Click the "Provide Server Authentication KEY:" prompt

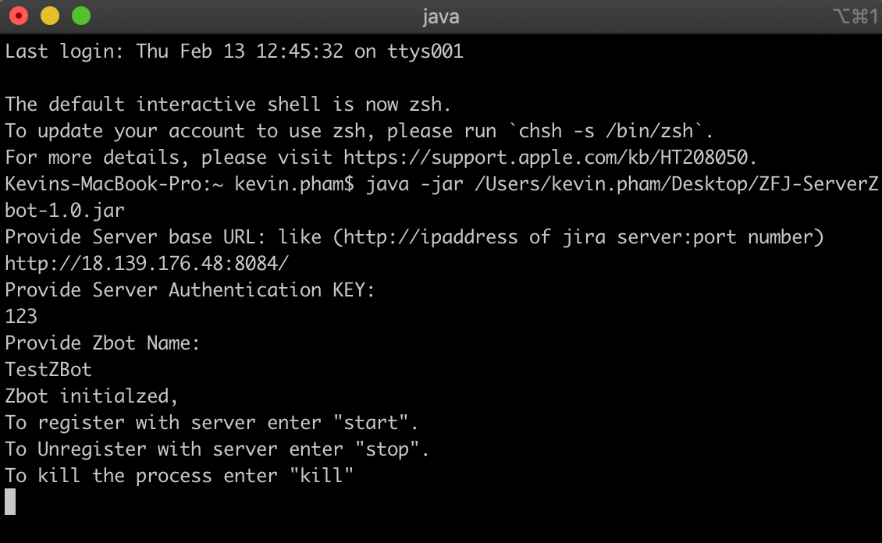[x=190, y=290]
